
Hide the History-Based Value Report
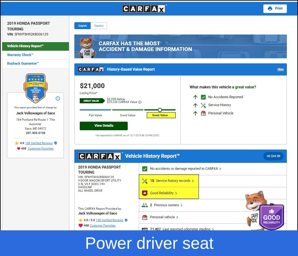click(280, 69)
